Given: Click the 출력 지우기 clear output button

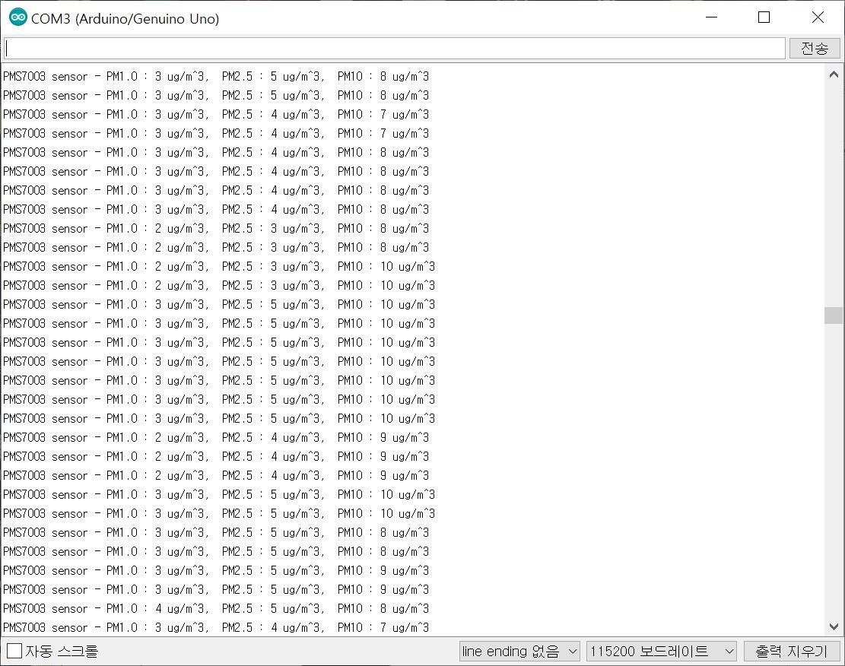Looking at the screenshot, I should [792, 651].
